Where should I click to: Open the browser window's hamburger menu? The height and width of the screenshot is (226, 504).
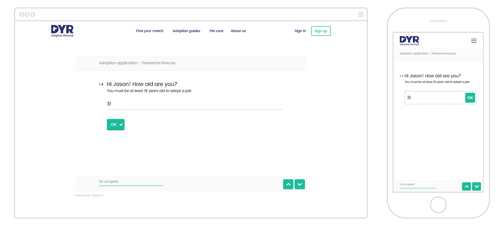coord(361,14)
